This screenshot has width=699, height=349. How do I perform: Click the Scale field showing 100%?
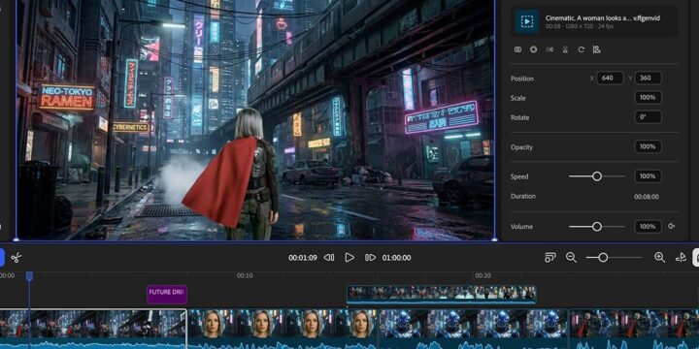(648, 98)
